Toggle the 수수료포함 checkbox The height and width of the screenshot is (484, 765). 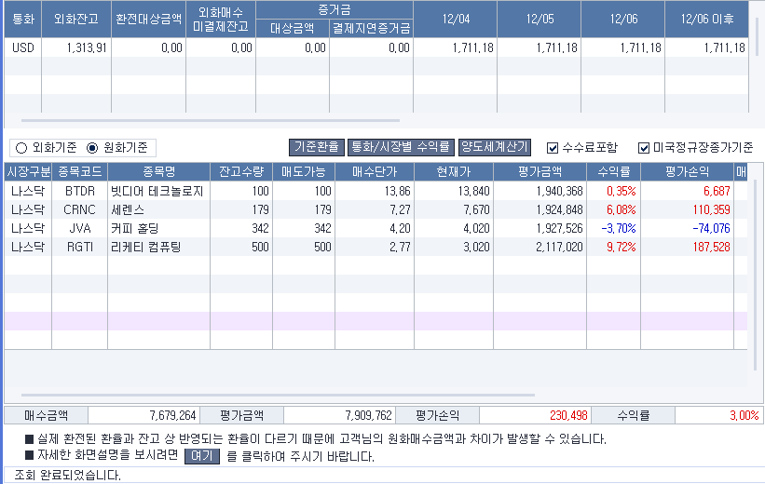[553, 147]
